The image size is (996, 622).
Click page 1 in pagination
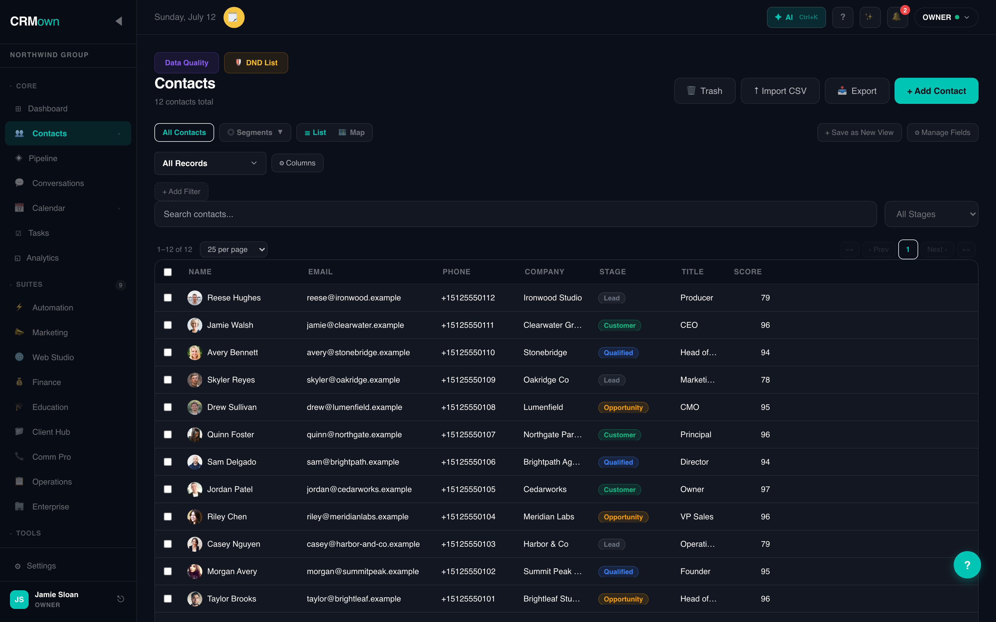pyautogui.click(x=908, y=249)
